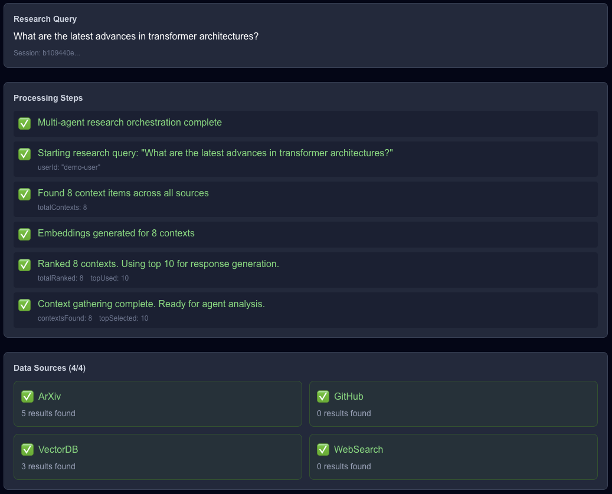Viewport: 612px width, 494px height.
Task: Click the checkmark beside ranked contexts step
Action: coord(24,265)
